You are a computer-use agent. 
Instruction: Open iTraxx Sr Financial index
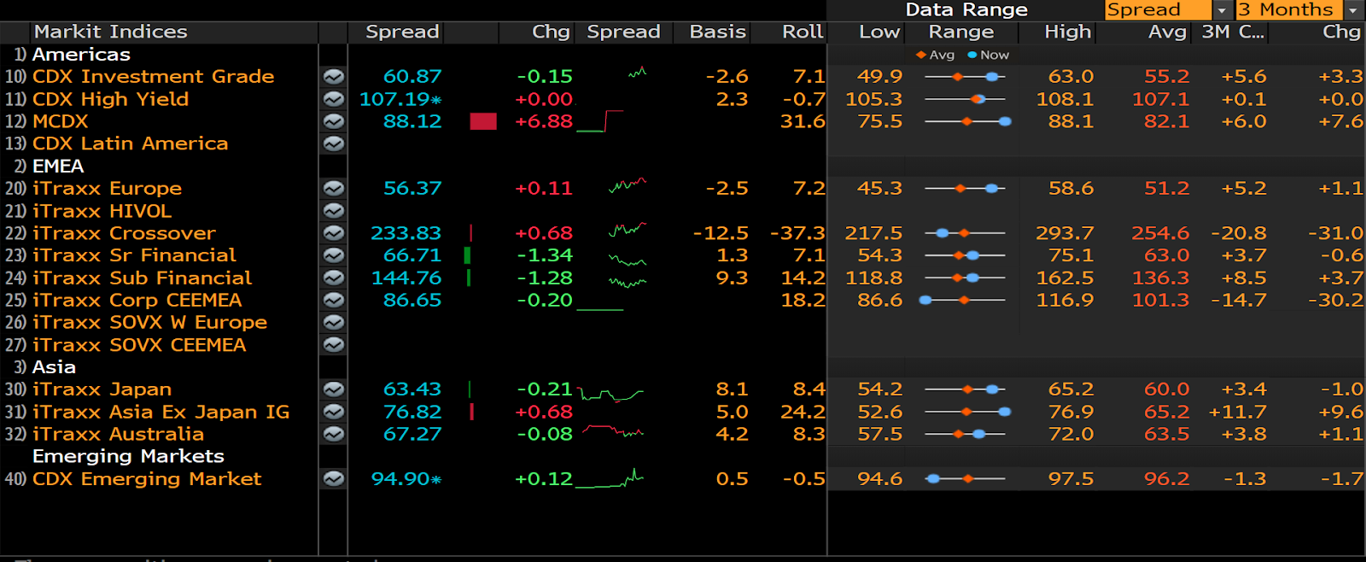[134, 255]
